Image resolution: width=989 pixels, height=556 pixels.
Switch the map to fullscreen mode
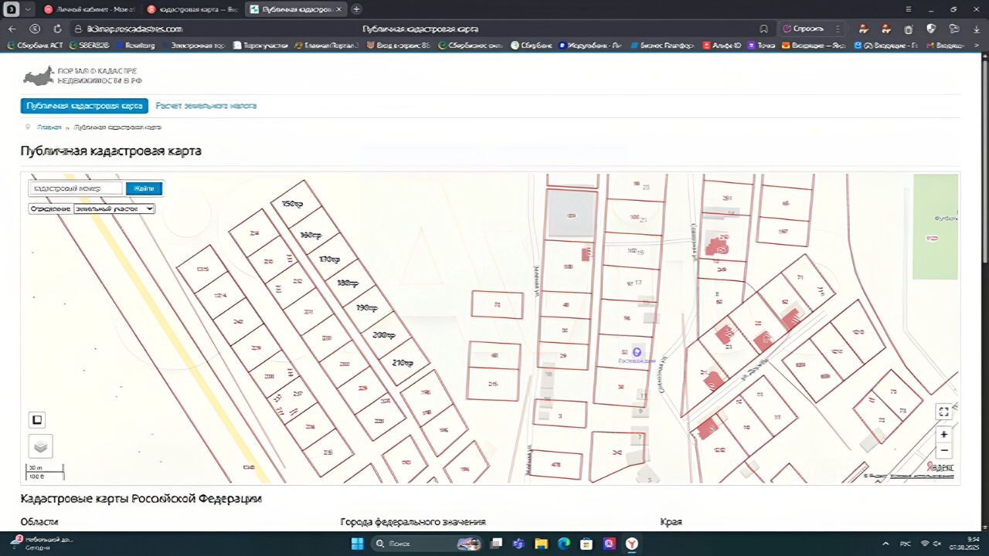pos(943,412)
